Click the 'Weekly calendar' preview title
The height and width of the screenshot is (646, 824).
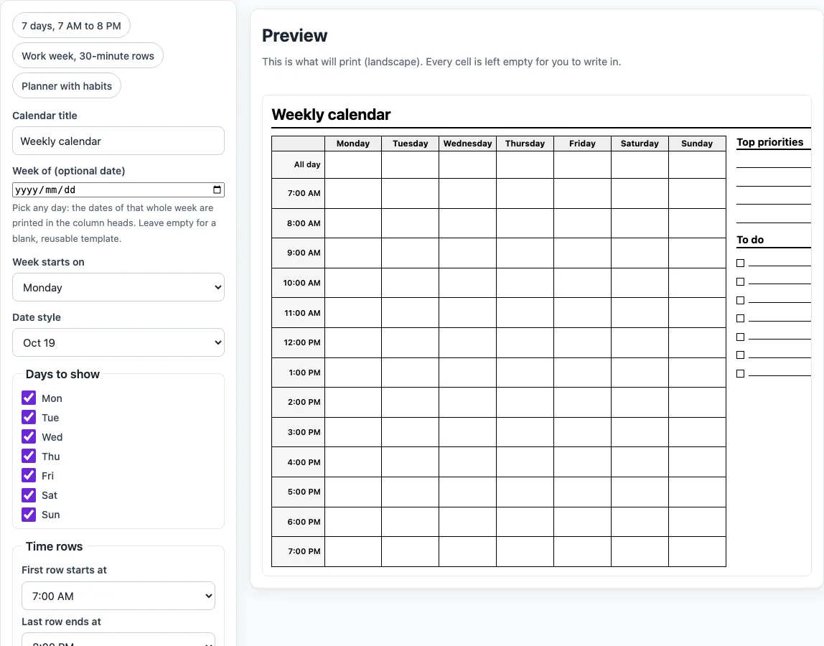point(331,115)
